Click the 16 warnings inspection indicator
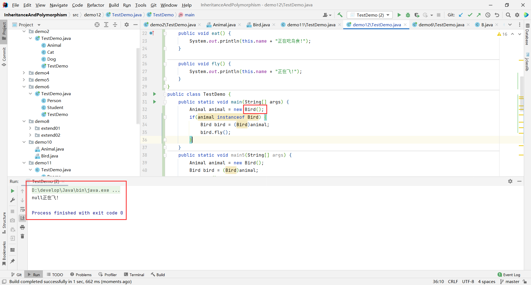The image size is (531, 285). click(502, 34)
